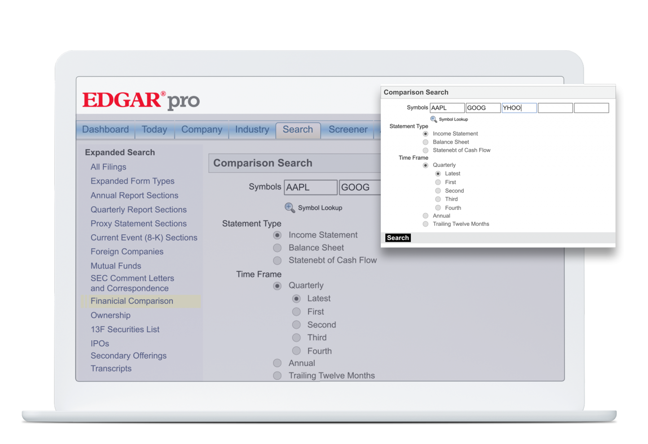This screenshot has height=444, width=648.
Task: Click the Symbol Lookup magnifier icon in popup
Action: pyautogui.click(x=433, y=119)
